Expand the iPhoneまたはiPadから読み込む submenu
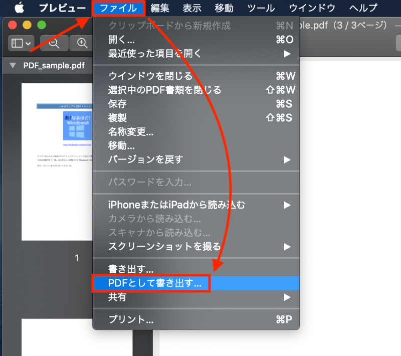 [x=287, y=205]
